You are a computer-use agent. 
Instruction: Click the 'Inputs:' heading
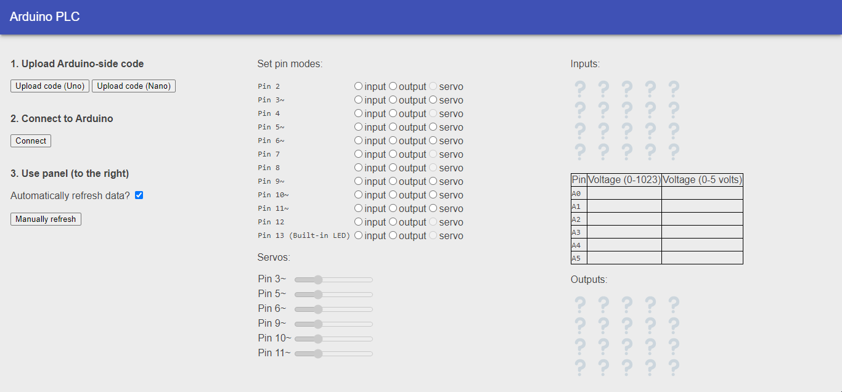pyautogui.click(x=585, y=63)
